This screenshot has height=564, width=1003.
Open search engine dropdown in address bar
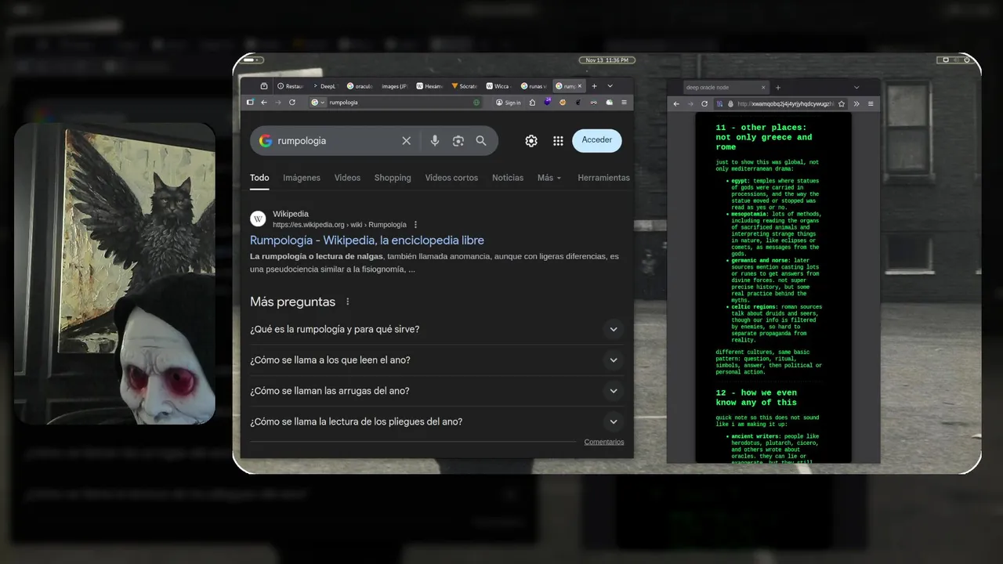coord(318,103)
